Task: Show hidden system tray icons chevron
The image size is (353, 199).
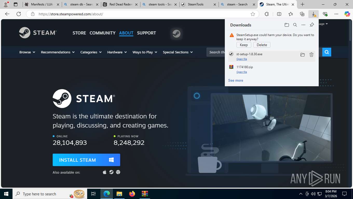Action: [301, 194]
